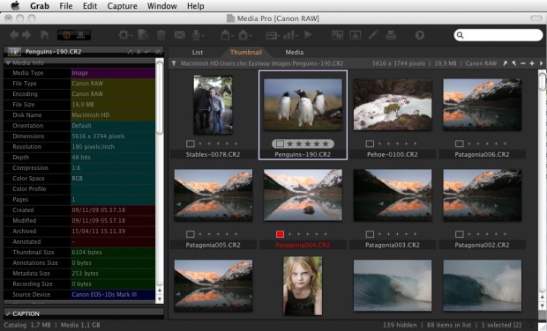Start slideshow with the play triangle icon
This screenshot has width=547, height=331.
tap(308, 35)
